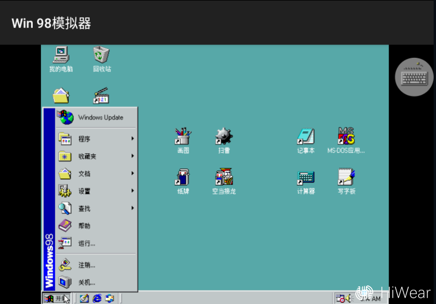The image size is (436, 304).
Task: Open the MS-DOS应用 shortcut icon
Action: [346, 137]
